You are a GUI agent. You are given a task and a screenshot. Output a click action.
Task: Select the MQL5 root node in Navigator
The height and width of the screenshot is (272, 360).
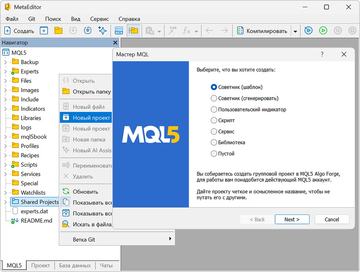pos(14,53)
